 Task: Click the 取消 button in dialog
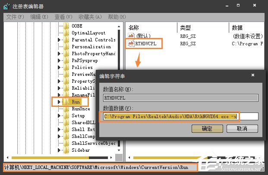pos(242,128)
